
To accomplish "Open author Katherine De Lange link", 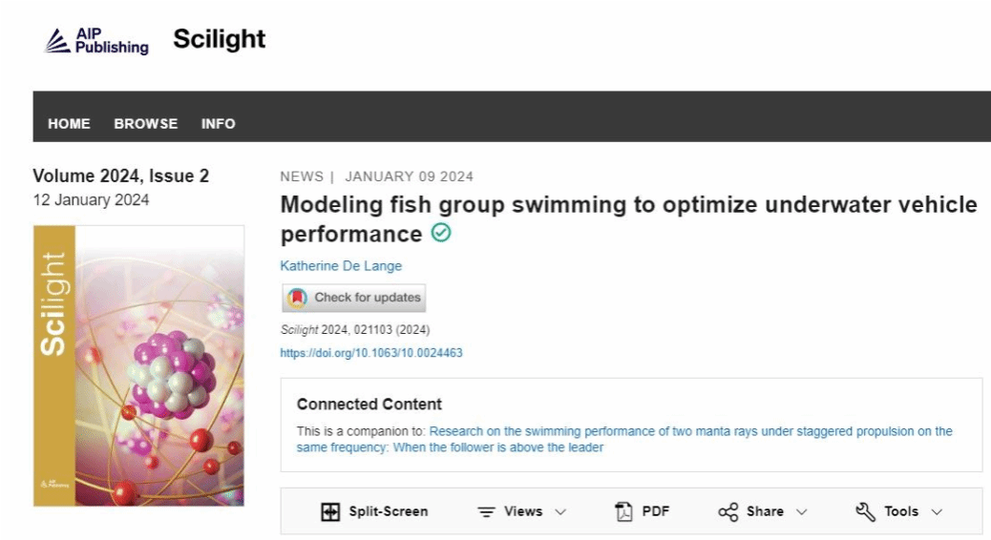I will click(x=341, y=265).
